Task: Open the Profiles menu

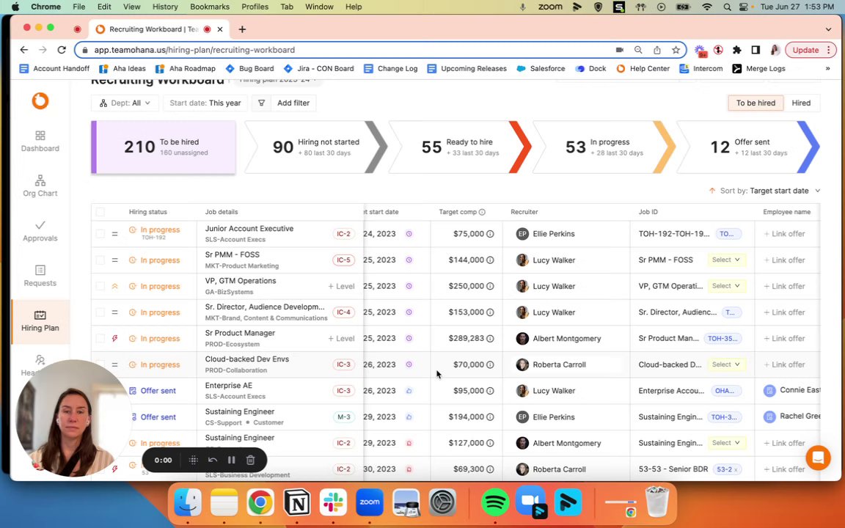Action: [x=255, y=7]
